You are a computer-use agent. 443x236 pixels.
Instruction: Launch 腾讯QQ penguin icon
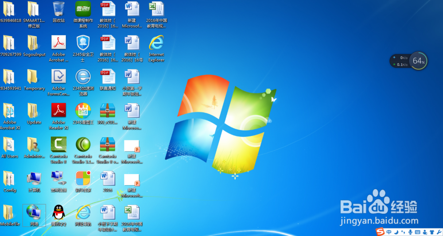click(58, 216)
